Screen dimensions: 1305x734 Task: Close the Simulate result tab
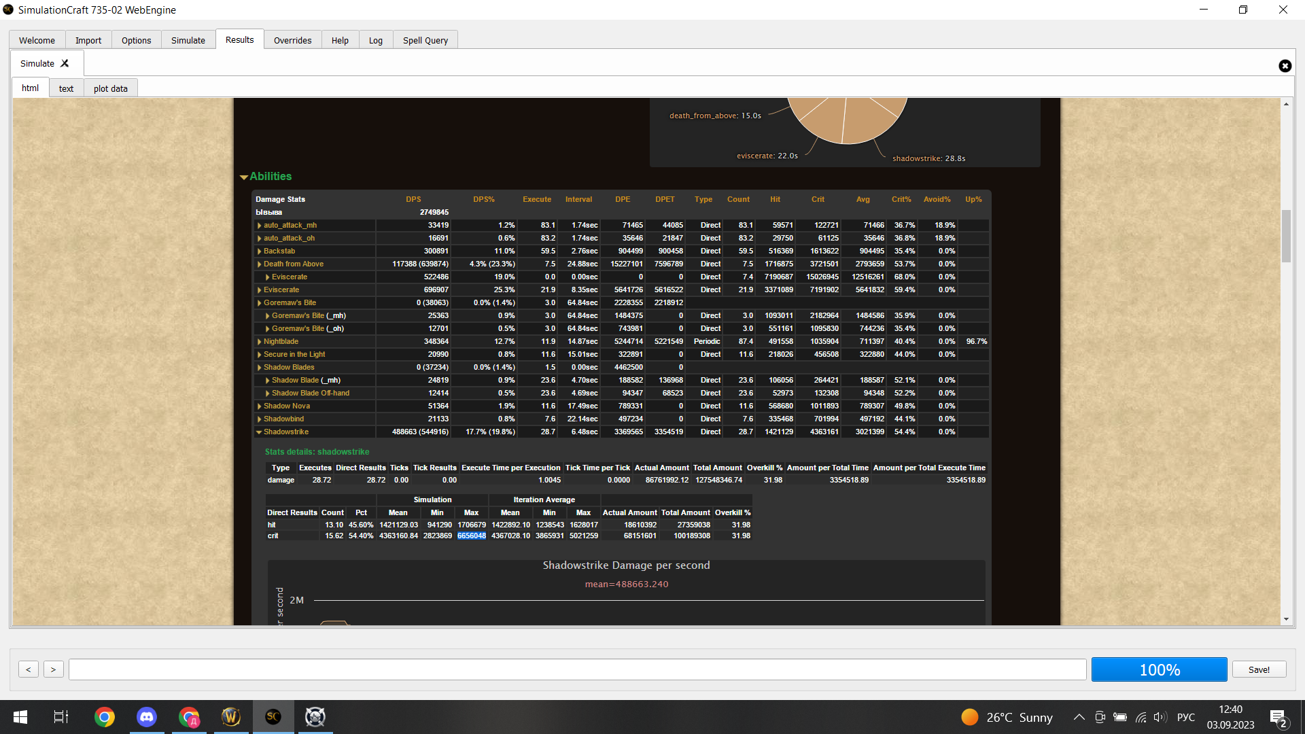tap(65, 63)
